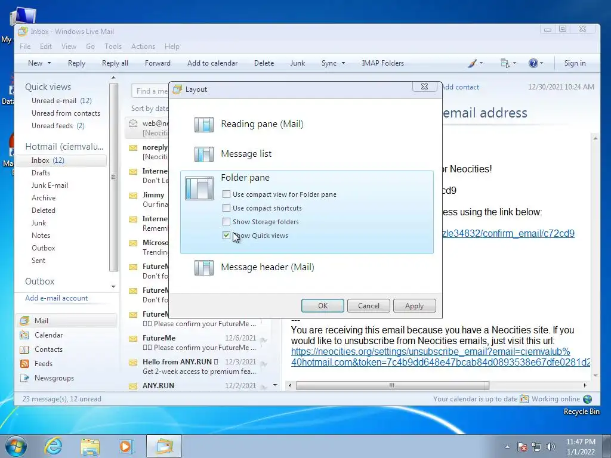
Task: Click the blue Help question mark icon
Action: pos(533,63)
